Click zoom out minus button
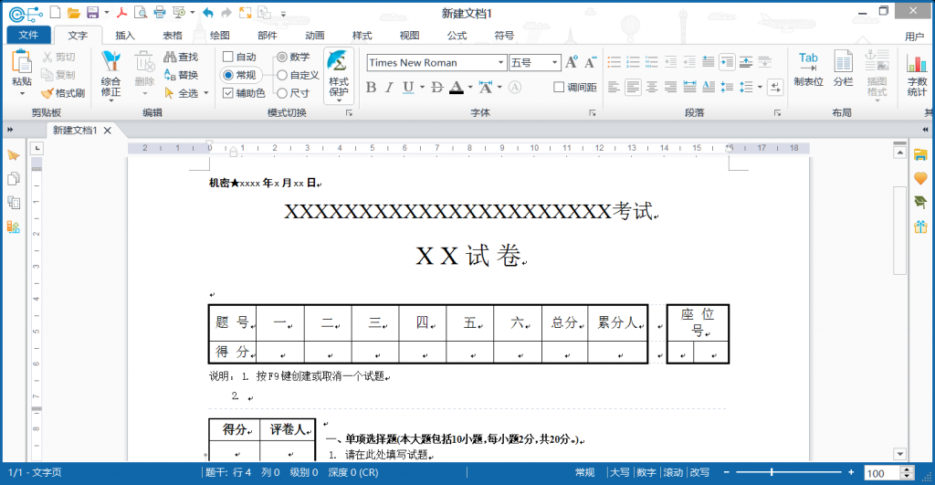This screenshot has width=935, height=485. point(726,472)
